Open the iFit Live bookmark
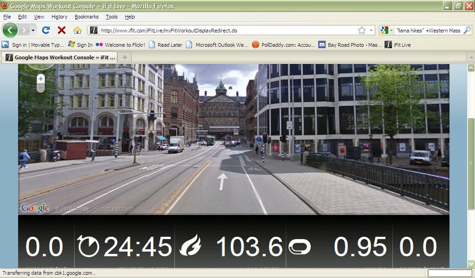475x278 pixels. (x=395, y=45)
